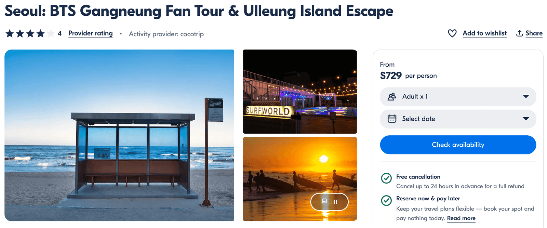Viewport: 547px width, 228px height.
Task: Expand the Adult x 1 dropdown arrow
Action: pyautogui.click(x=526, y=97)
